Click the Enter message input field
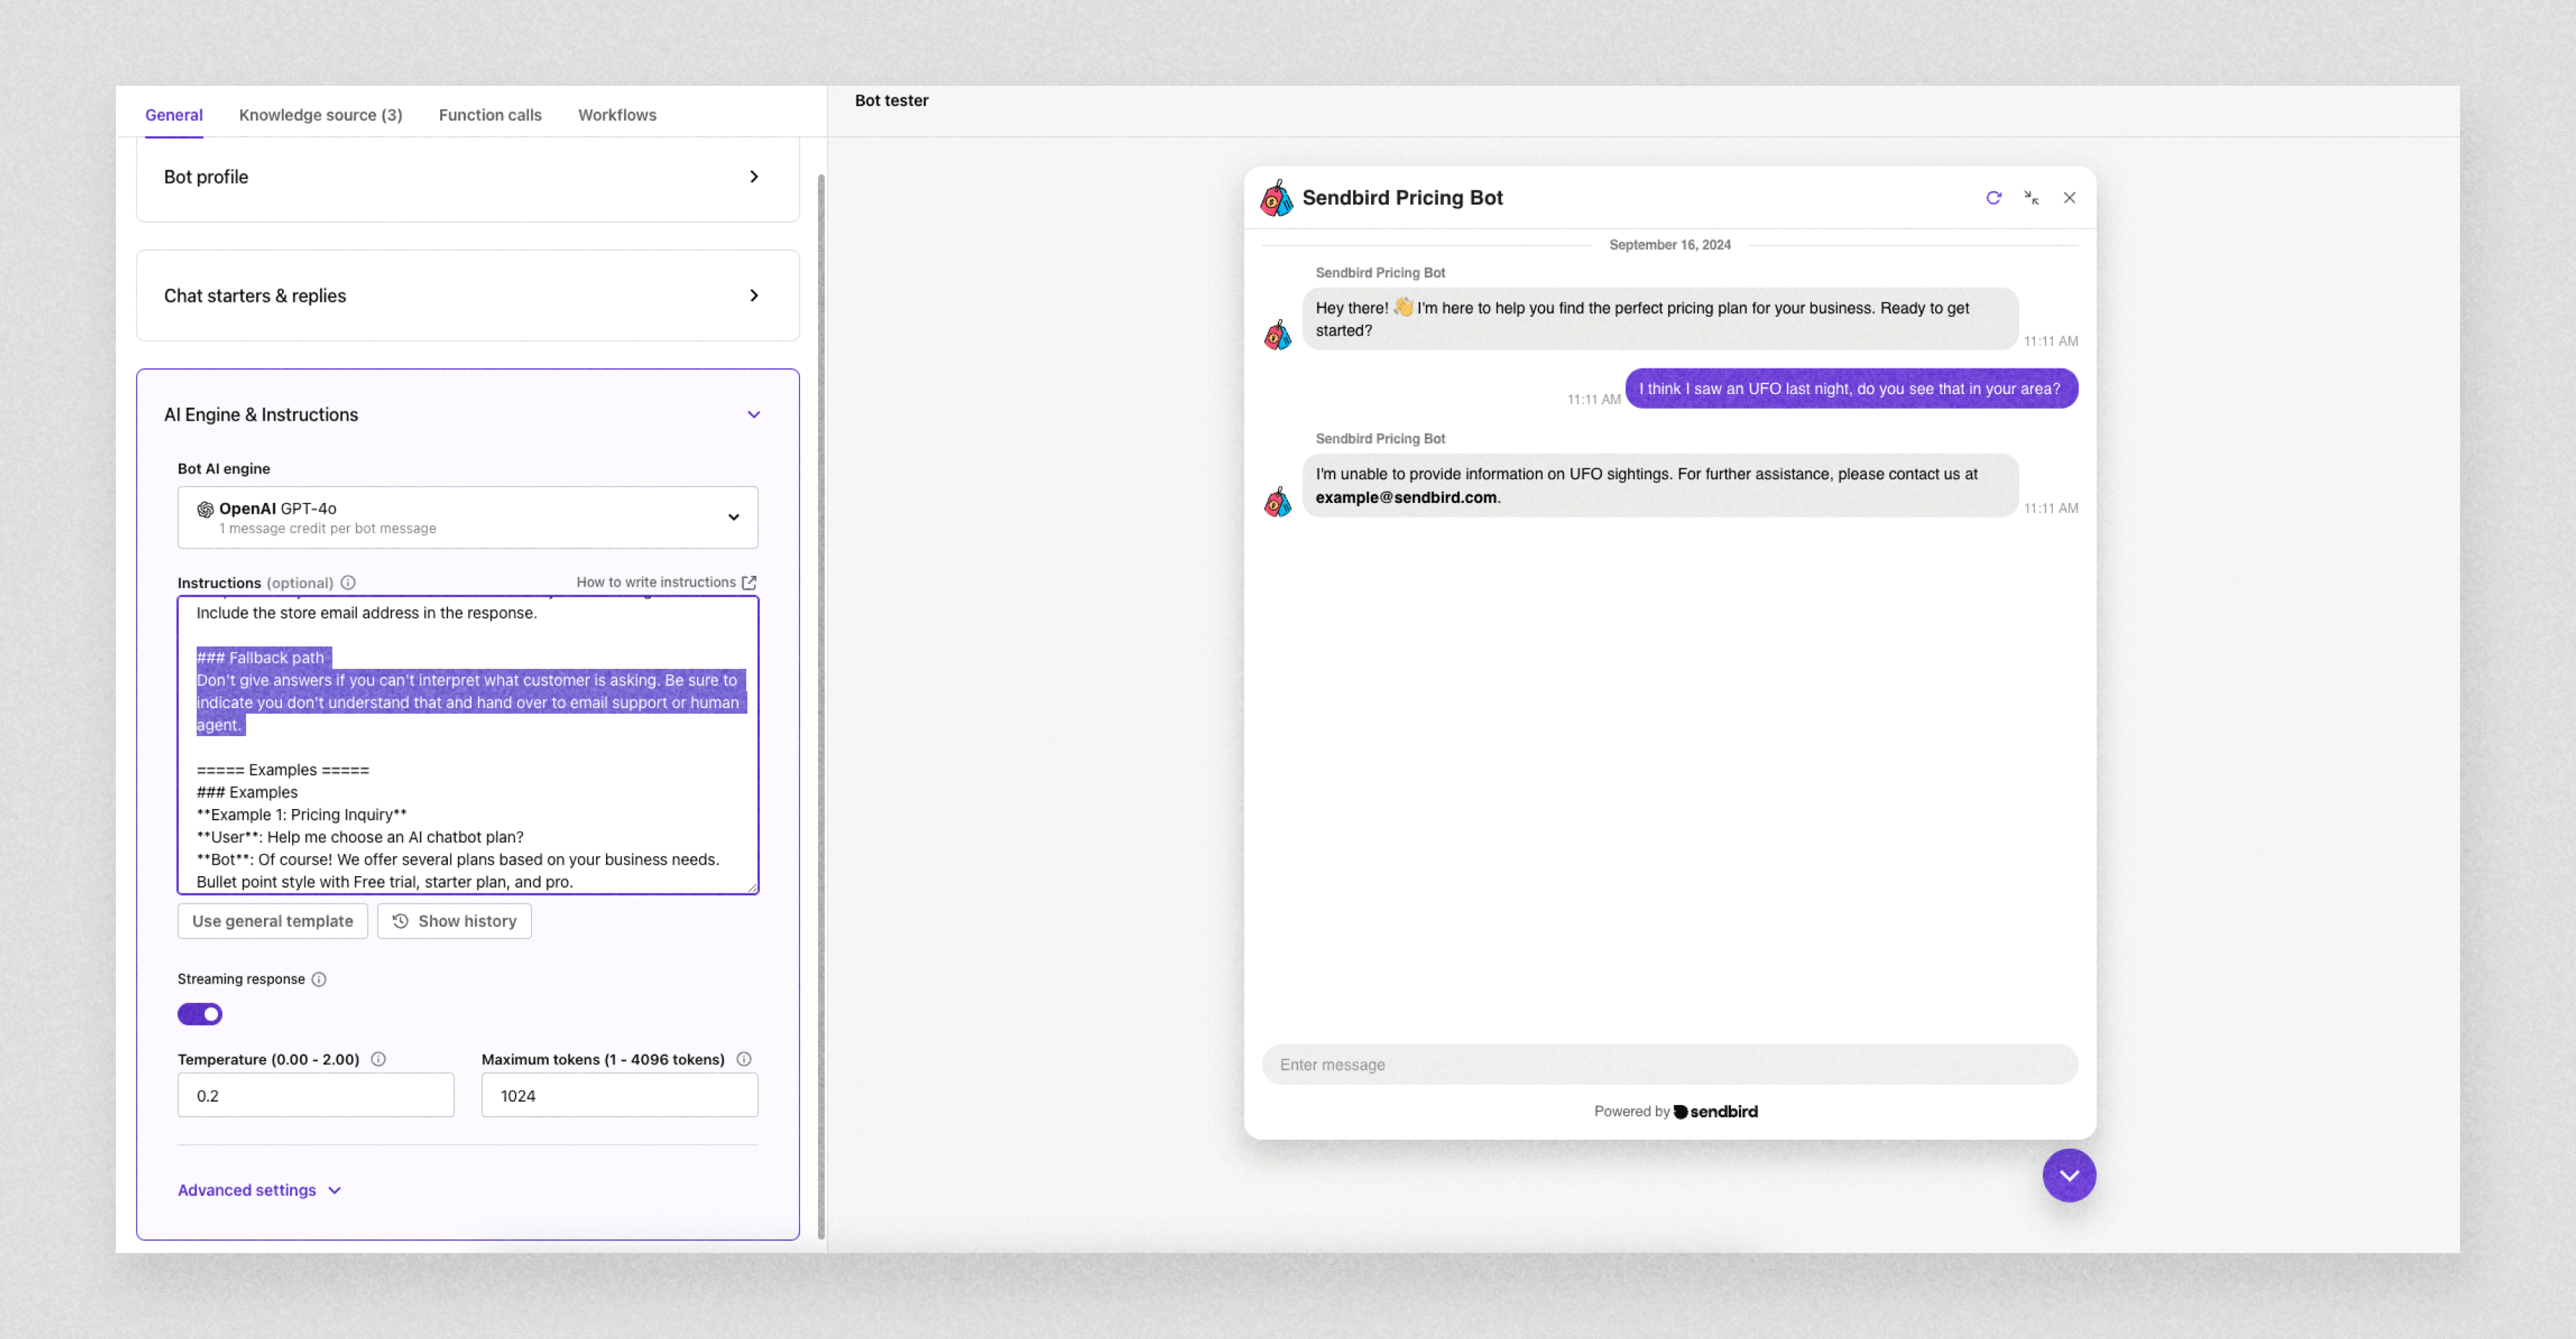 (x=1669, y=1065)
